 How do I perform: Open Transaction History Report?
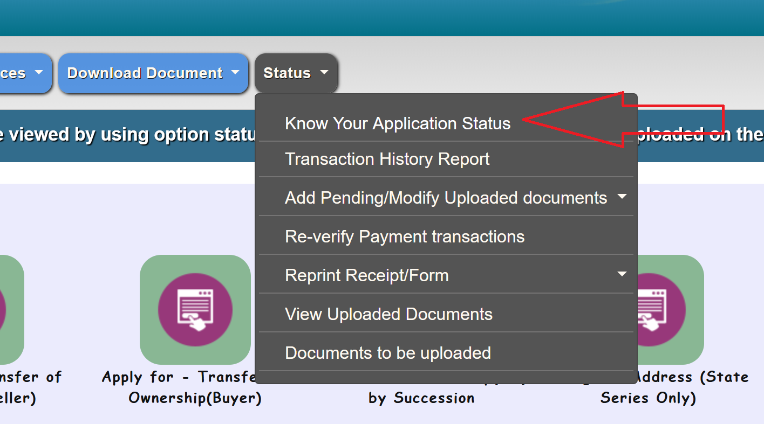(x=387, y=159)
